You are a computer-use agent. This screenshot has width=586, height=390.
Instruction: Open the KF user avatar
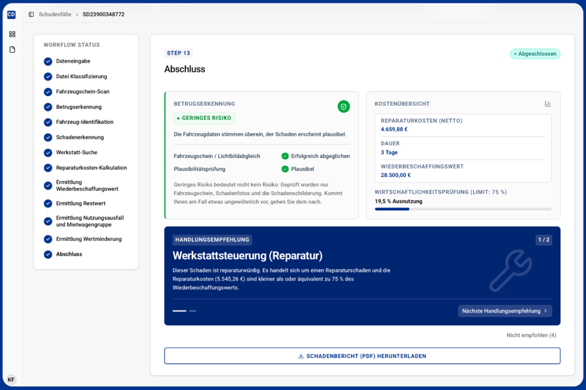pyautogui.click(x=11, y=380)
